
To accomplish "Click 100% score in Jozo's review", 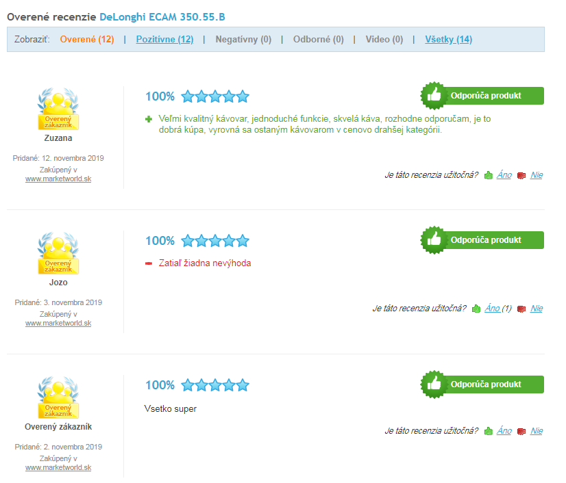I will pos(160,241).
